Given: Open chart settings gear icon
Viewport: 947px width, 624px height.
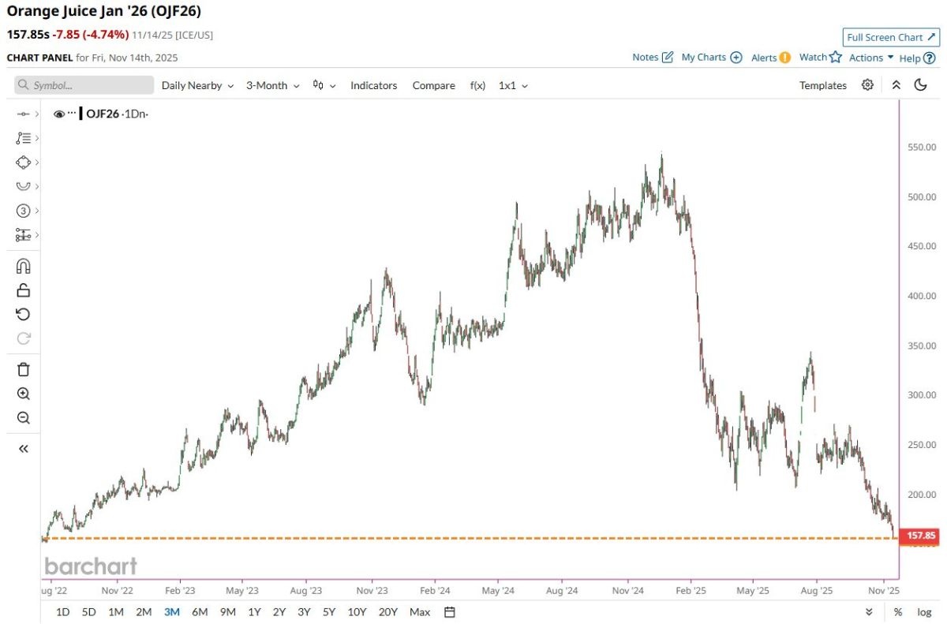Looking at the screenshot, I should [x=867, y=85].
